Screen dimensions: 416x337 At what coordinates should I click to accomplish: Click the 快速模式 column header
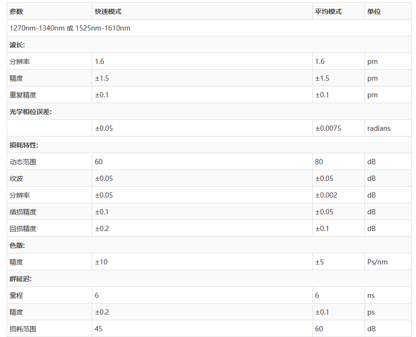pos(108,11)
